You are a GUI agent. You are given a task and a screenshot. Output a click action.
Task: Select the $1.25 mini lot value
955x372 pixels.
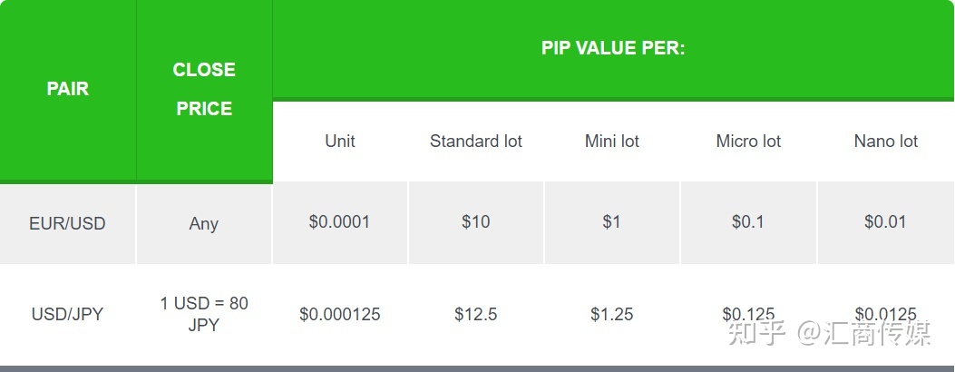612,314
